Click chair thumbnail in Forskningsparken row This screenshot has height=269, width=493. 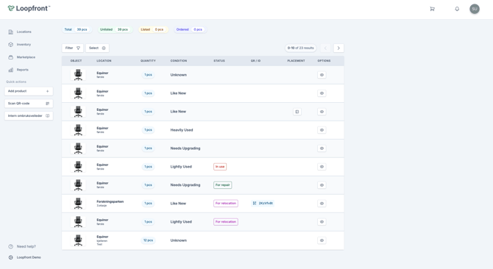(x=78, y=204)
